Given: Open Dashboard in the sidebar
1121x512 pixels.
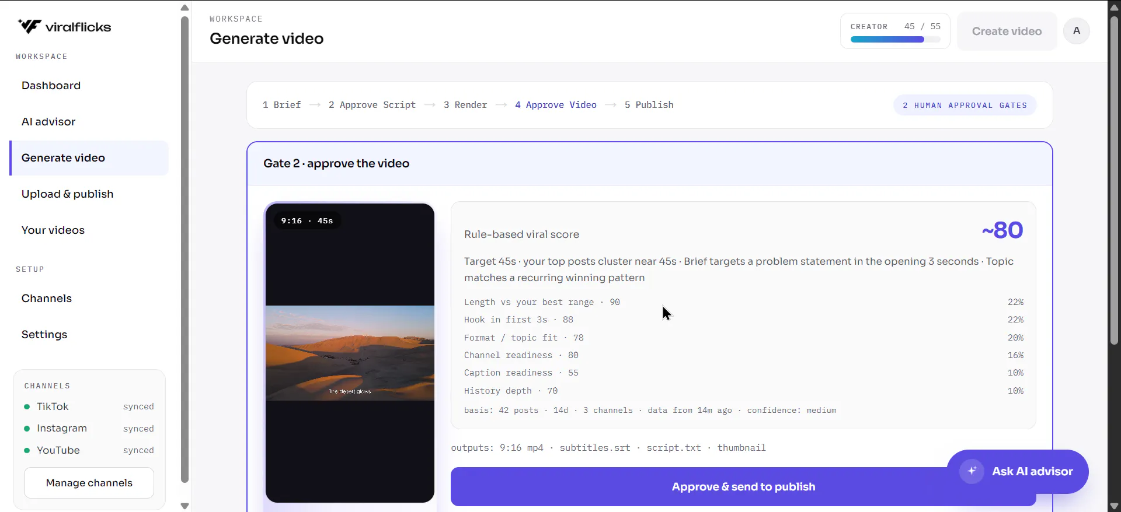Looking at the screenshot, I should (x=89, y=86).
